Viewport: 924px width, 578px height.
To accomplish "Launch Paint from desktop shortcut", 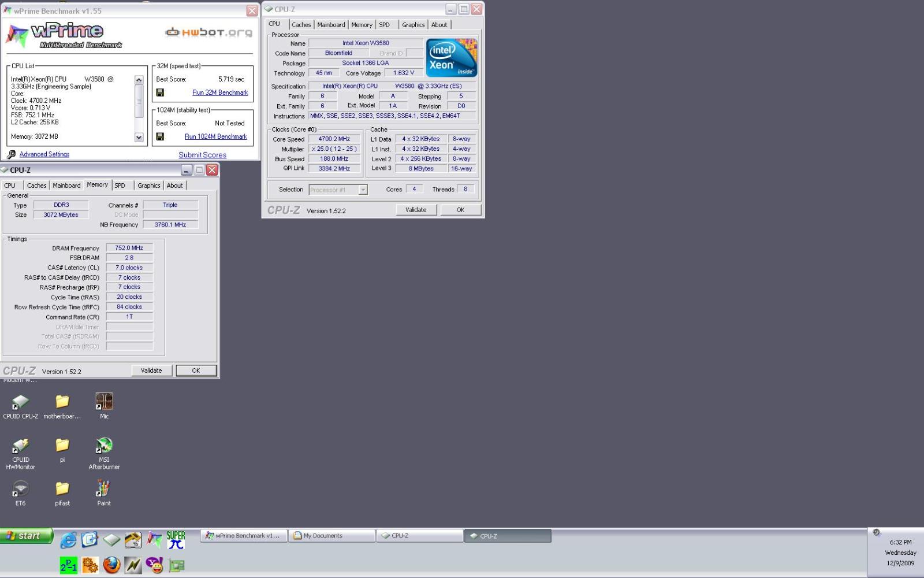I will click(x=104, y=494).
